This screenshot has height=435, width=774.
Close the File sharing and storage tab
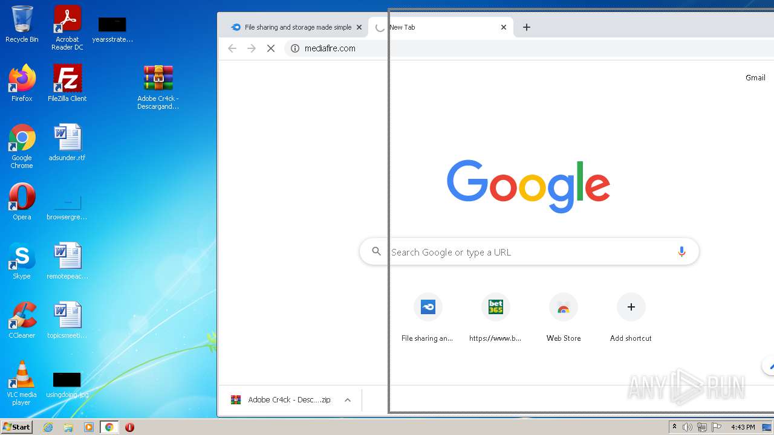tap(359, 27)
